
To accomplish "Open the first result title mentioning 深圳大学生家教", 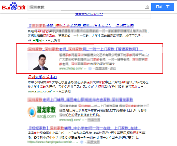I will point(81,26).
